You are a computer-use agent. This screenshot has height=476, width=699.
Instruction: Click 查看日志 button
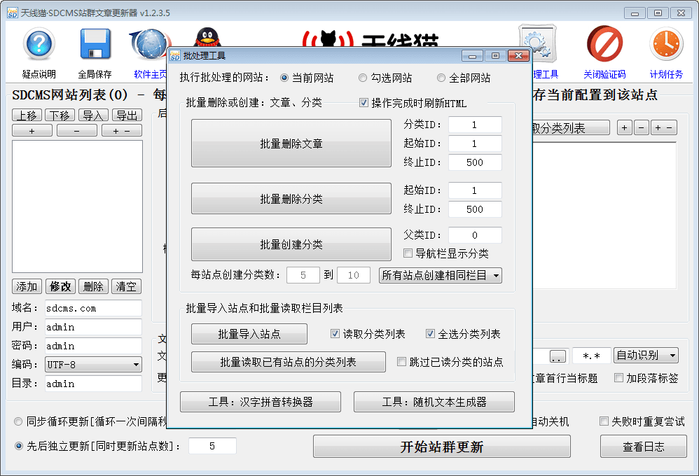[643, 447]
